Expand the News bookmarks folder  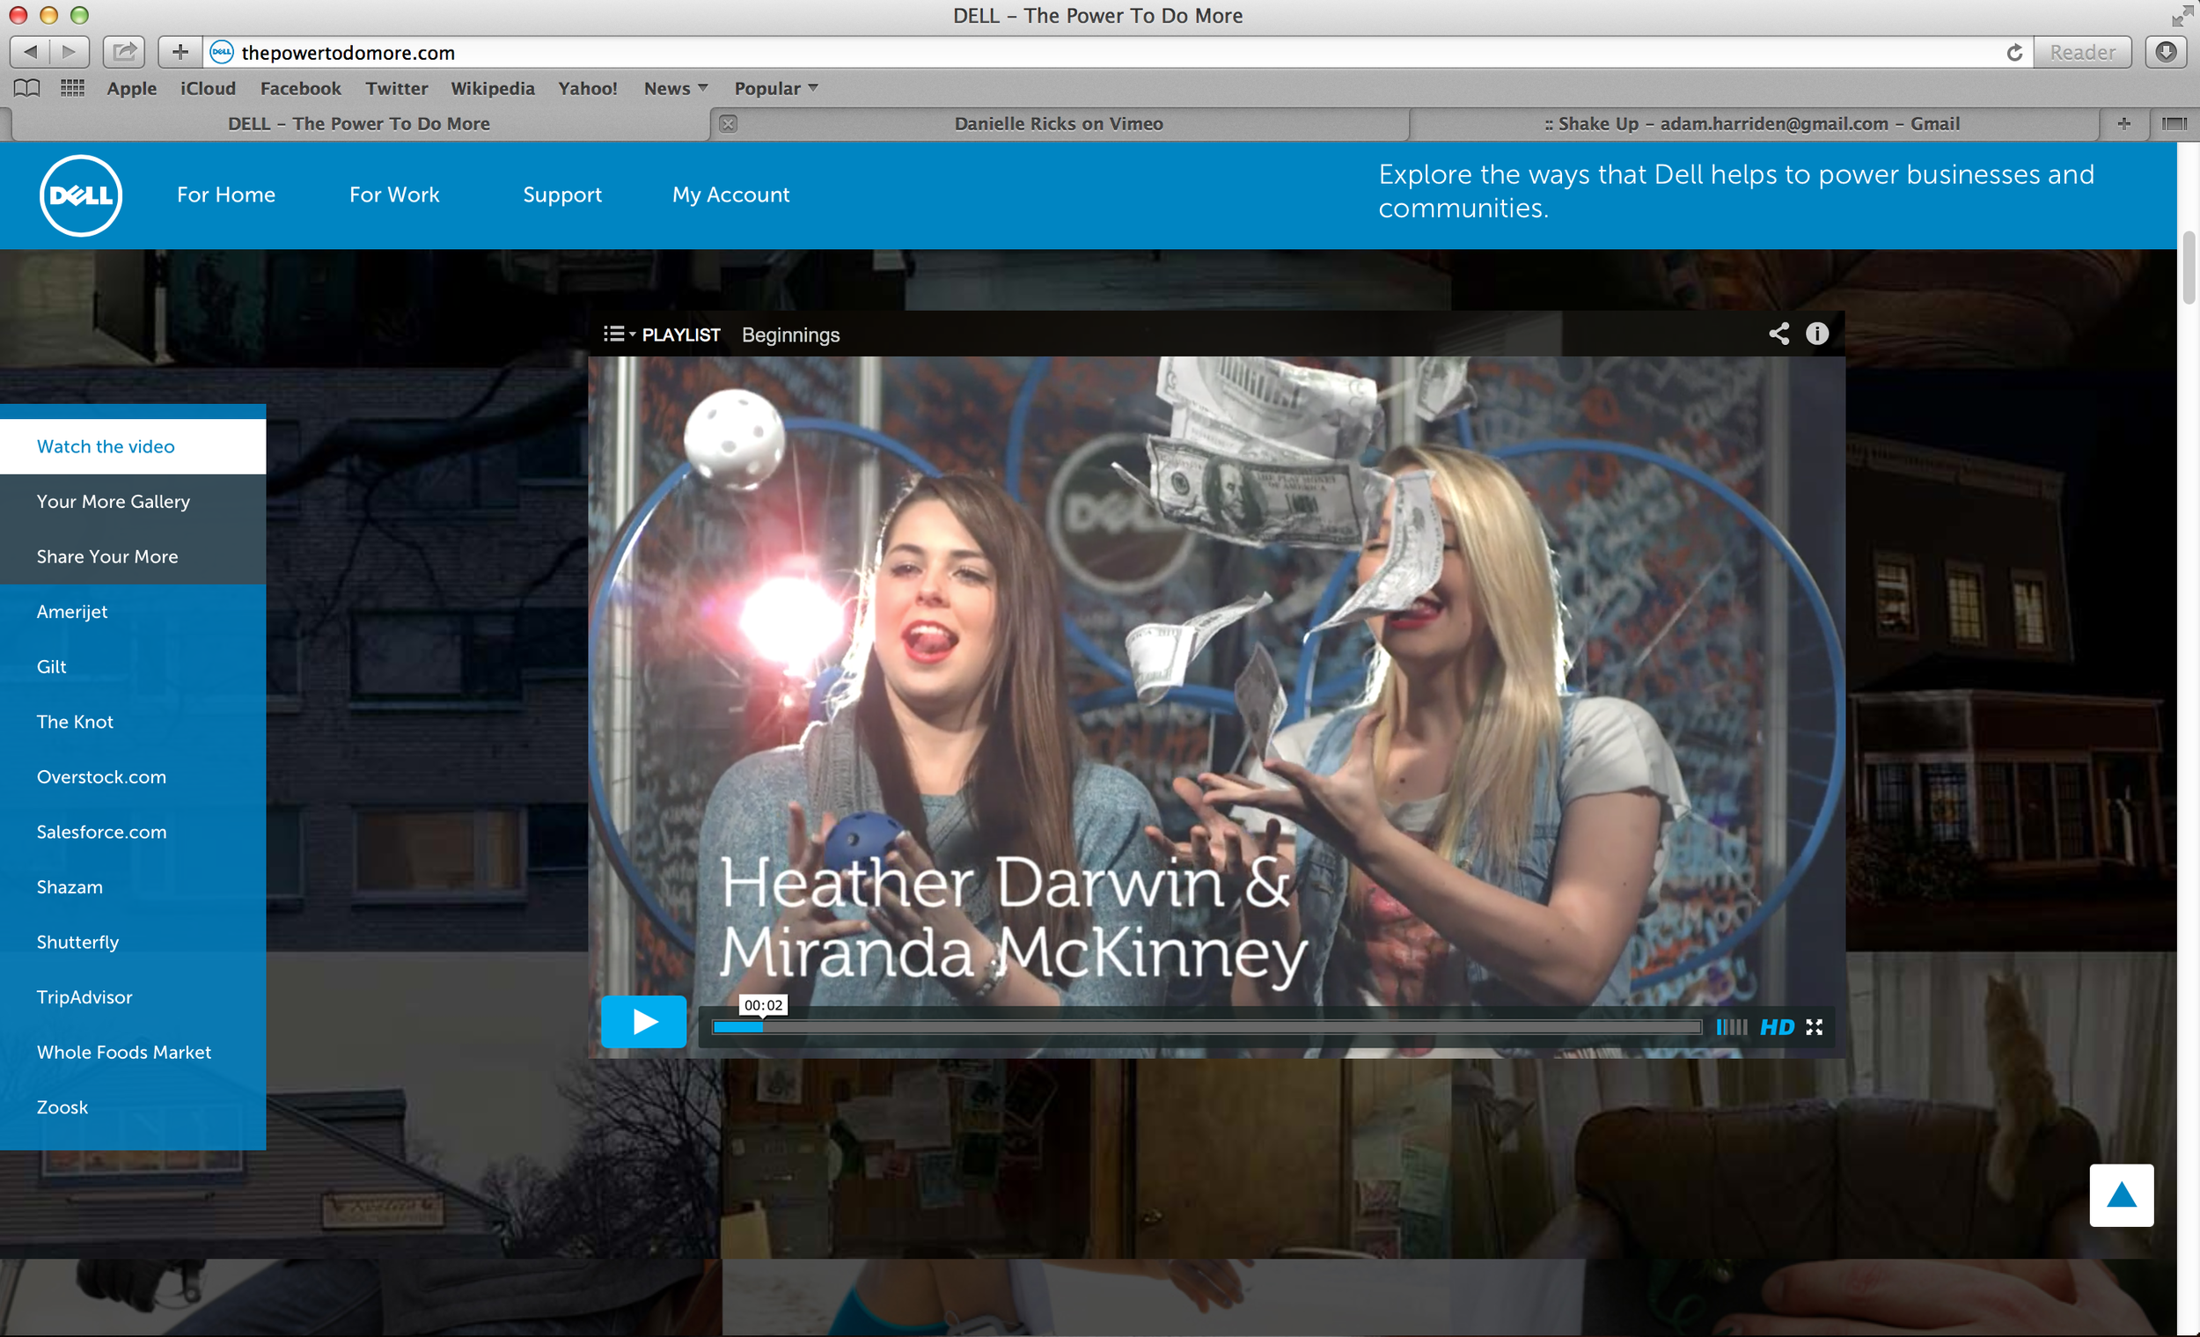click(x=676, y=88)
